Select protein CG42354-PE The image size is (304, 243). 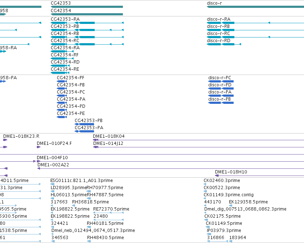(x=71, y=114)
